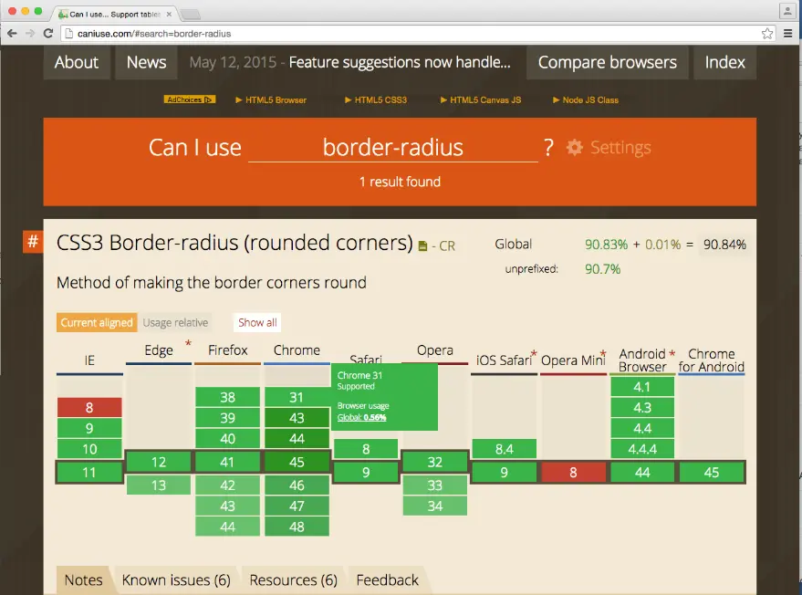Toggle "Show all" browser versions
Screen dimensions: 802x595
(256, 322)
